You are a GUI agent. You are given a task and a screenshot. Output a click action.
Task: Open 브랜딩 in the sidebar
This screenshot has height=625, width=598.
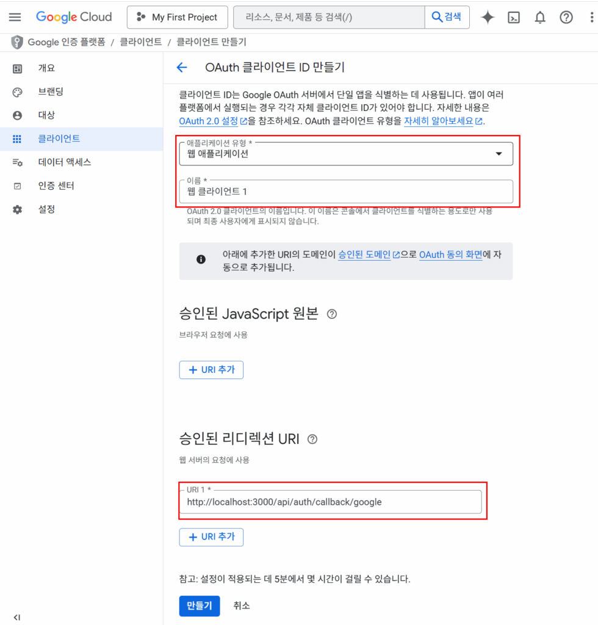tap(51, 92)
